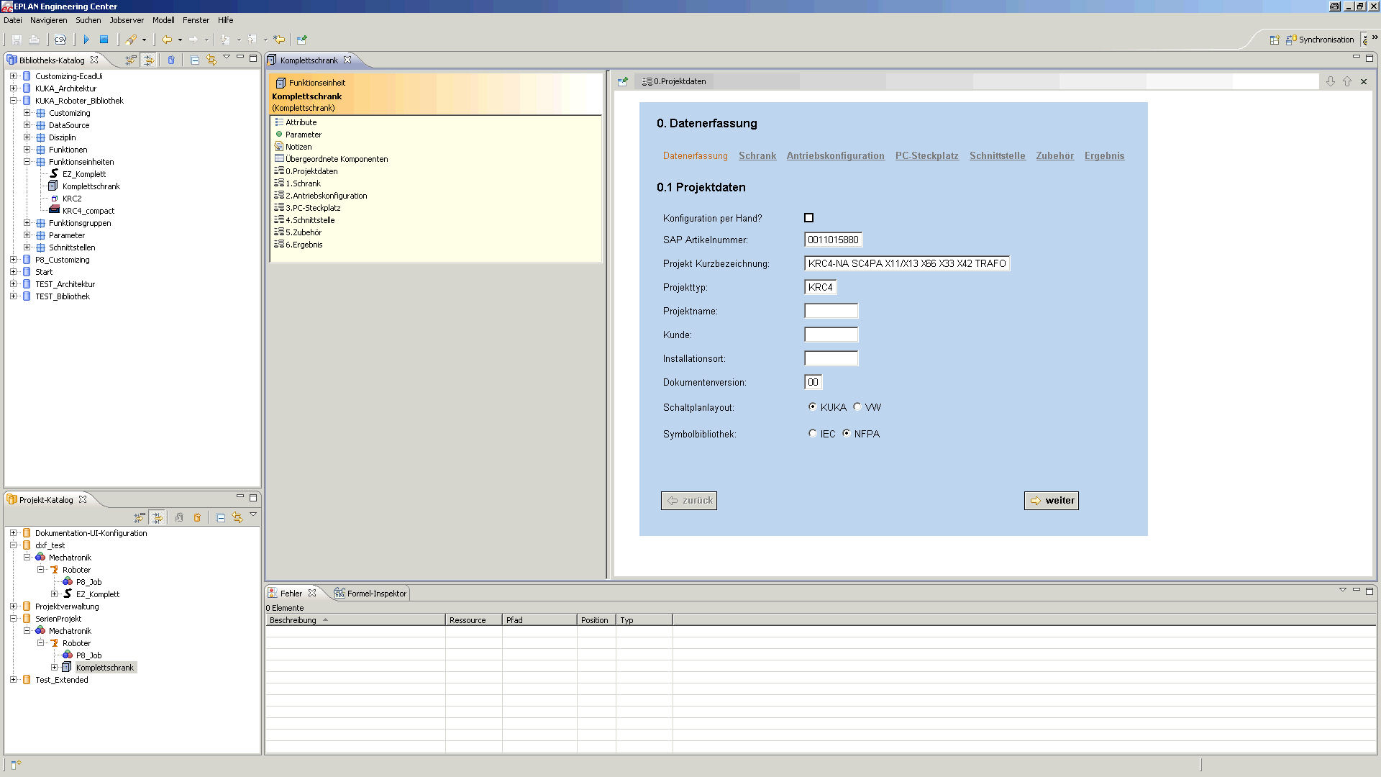1381x777 pixels.
Task: Select IEC Symbolbibliothek radio button
Action: click(813, 434)
